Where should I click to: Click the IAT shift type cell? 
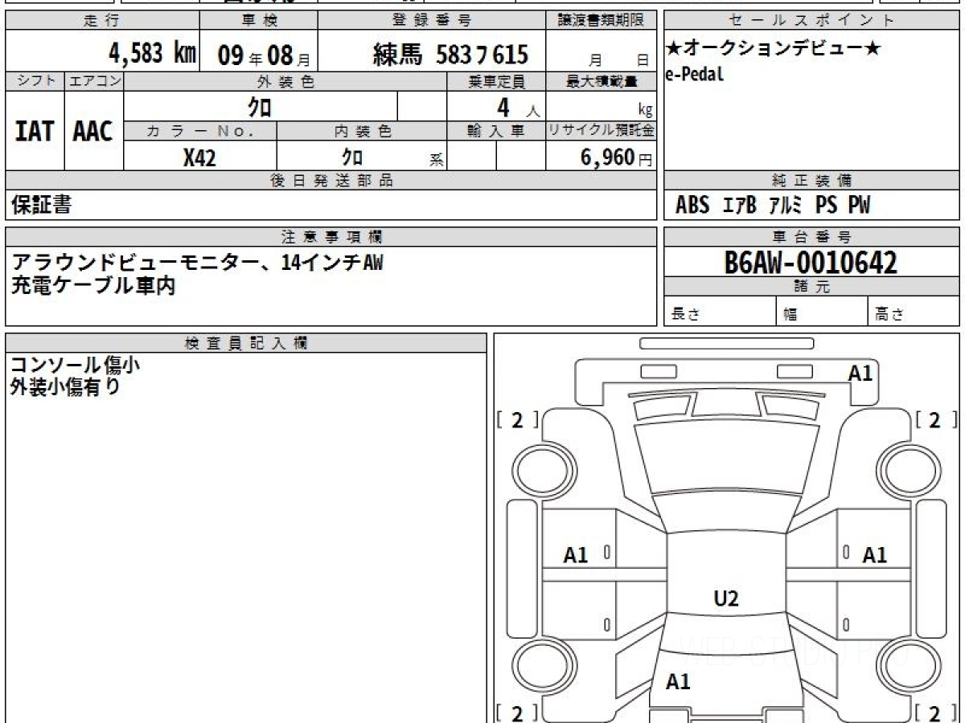[35, 131]
